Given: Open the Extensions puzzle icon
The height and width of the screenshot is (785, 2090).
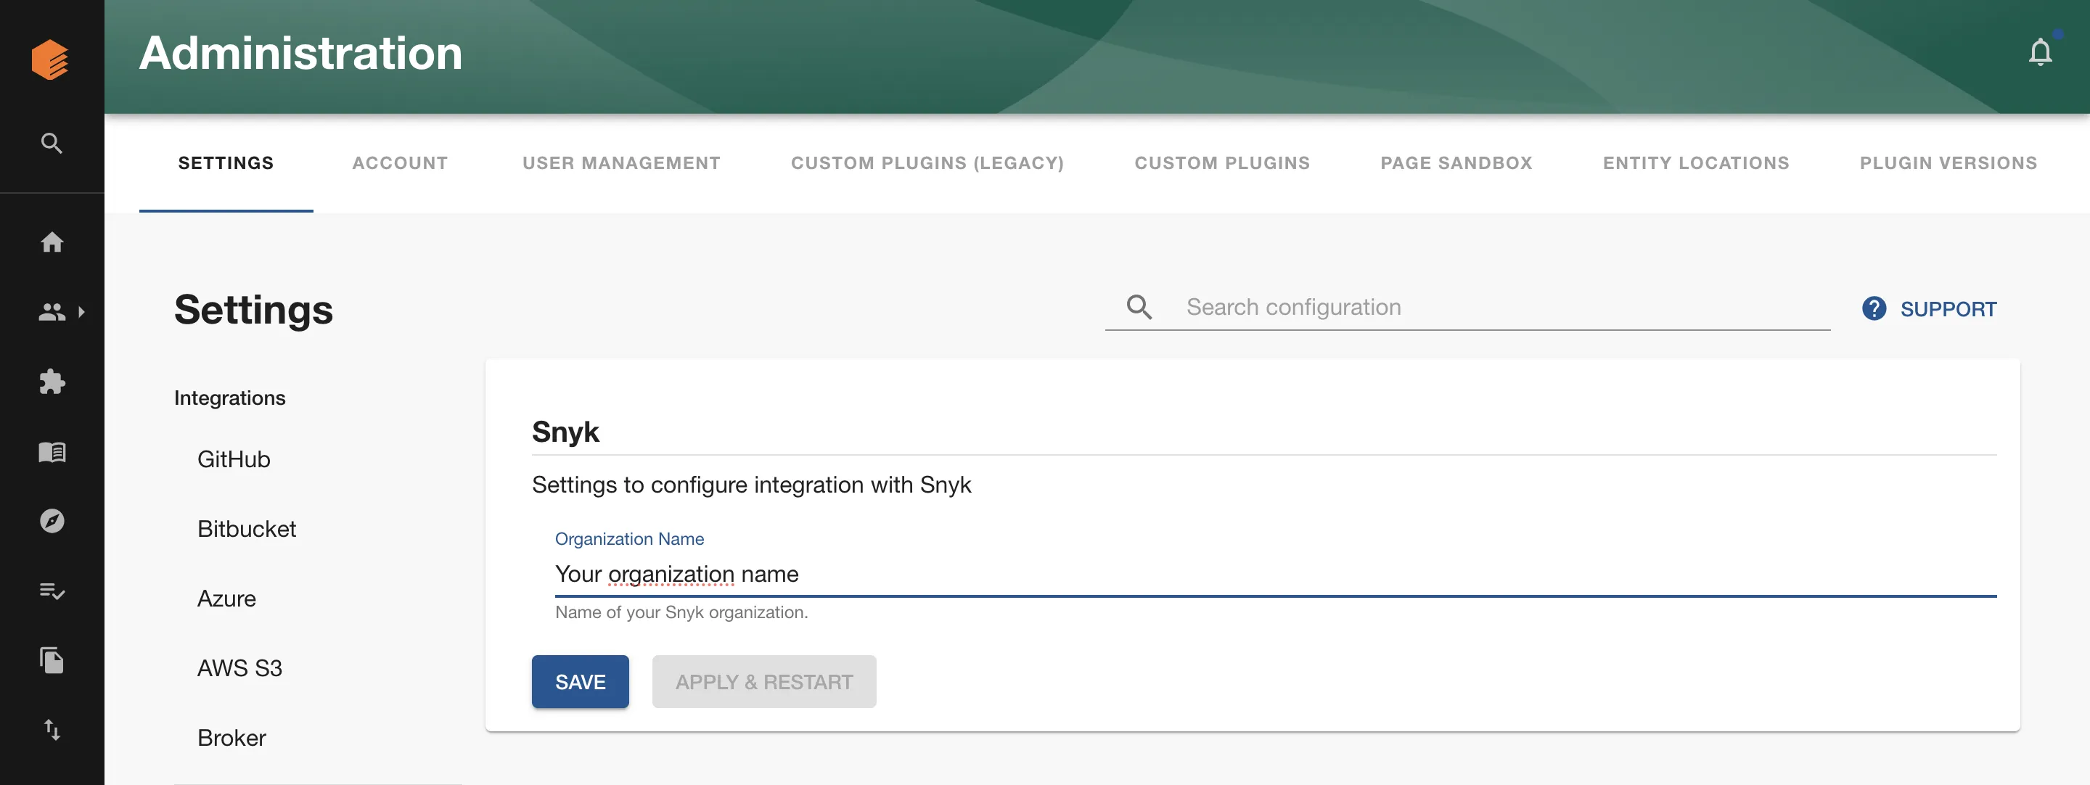Looking at the screenshot, I should 52,381.
